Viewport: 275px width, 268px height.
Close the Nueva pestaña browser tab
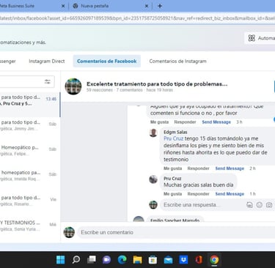(147, 6)
